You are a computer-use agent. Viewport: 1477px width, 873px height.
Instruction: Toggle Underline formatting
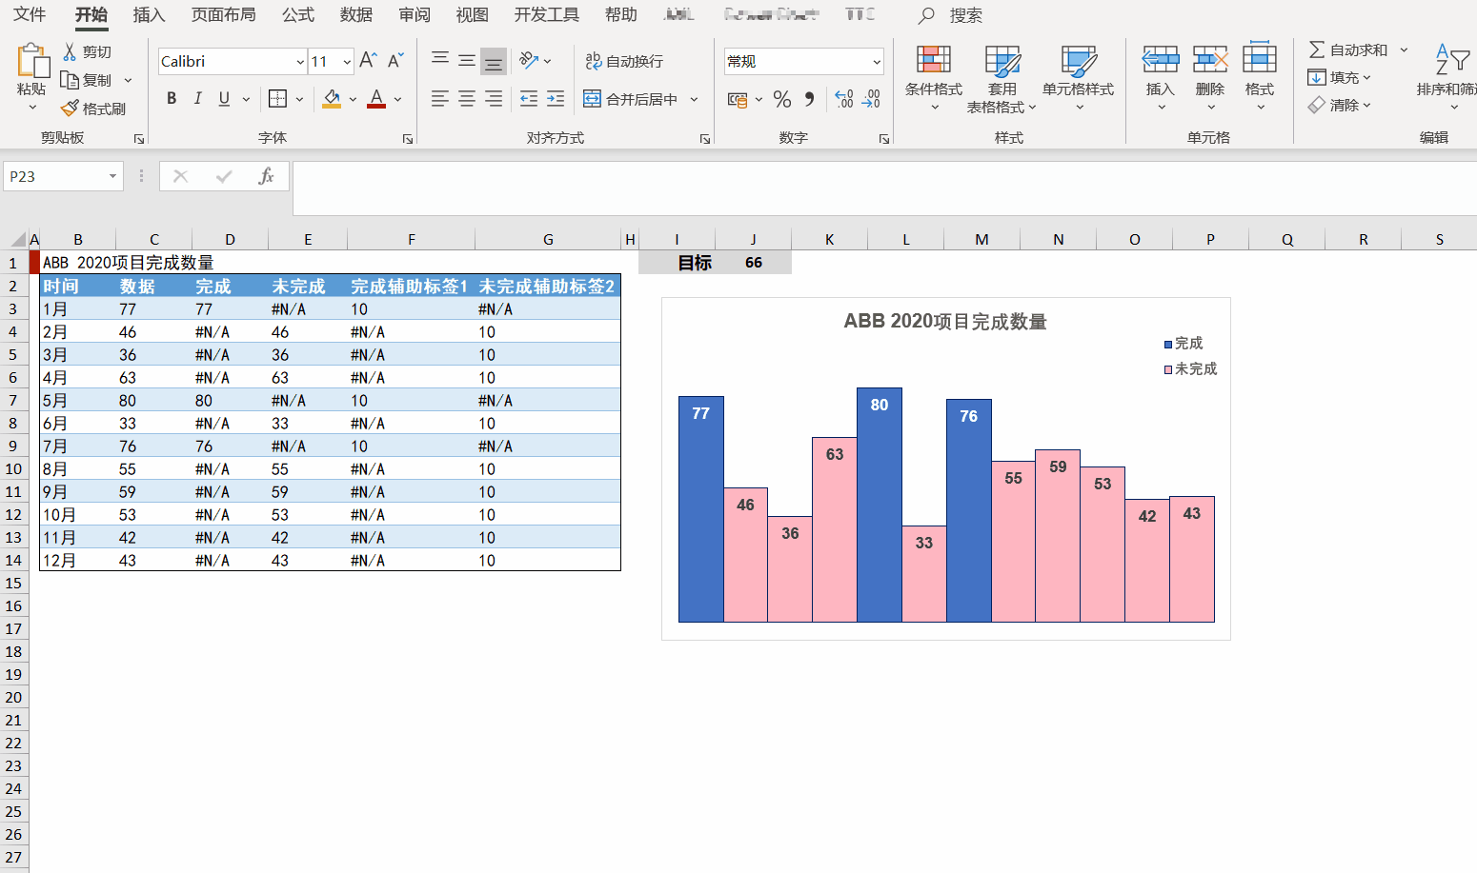(224, 98)
